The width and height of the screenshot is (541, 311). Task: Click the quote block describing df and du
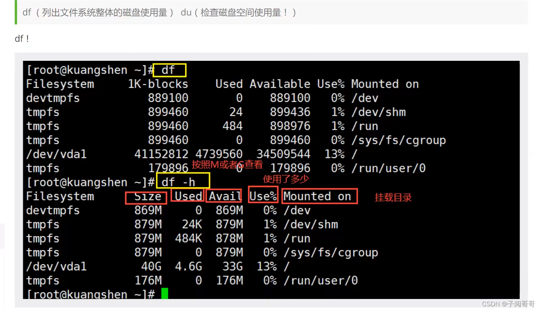(271, 12)
